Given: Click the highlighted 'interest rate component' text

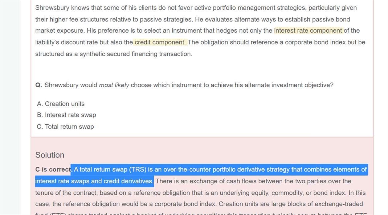Looking at the screenshot, I should 308,31.
